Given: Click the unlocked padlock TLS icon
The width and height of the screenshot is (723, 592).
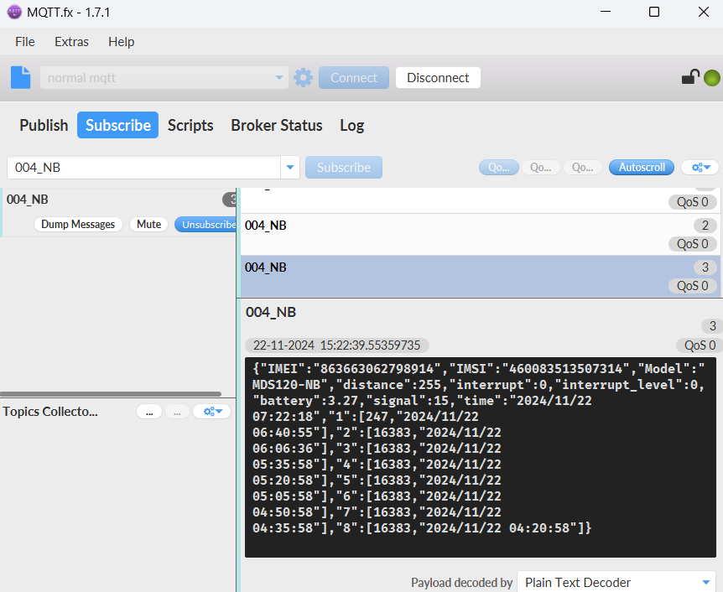Looking at the screenshot, I should coord(690,76).
